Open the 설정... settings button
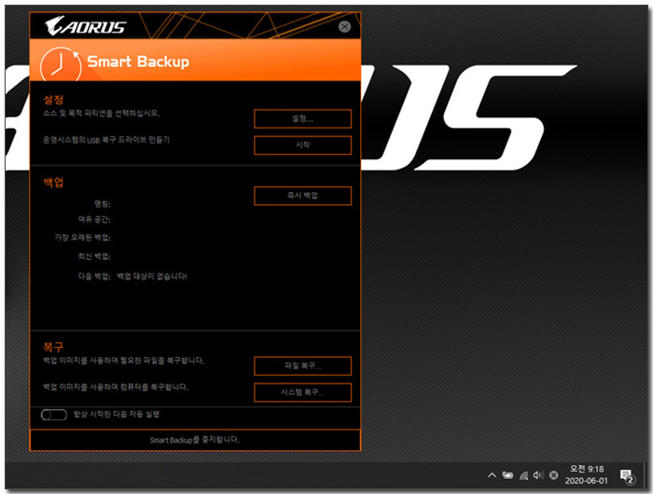The image size is (653, 494). (303, 118)
